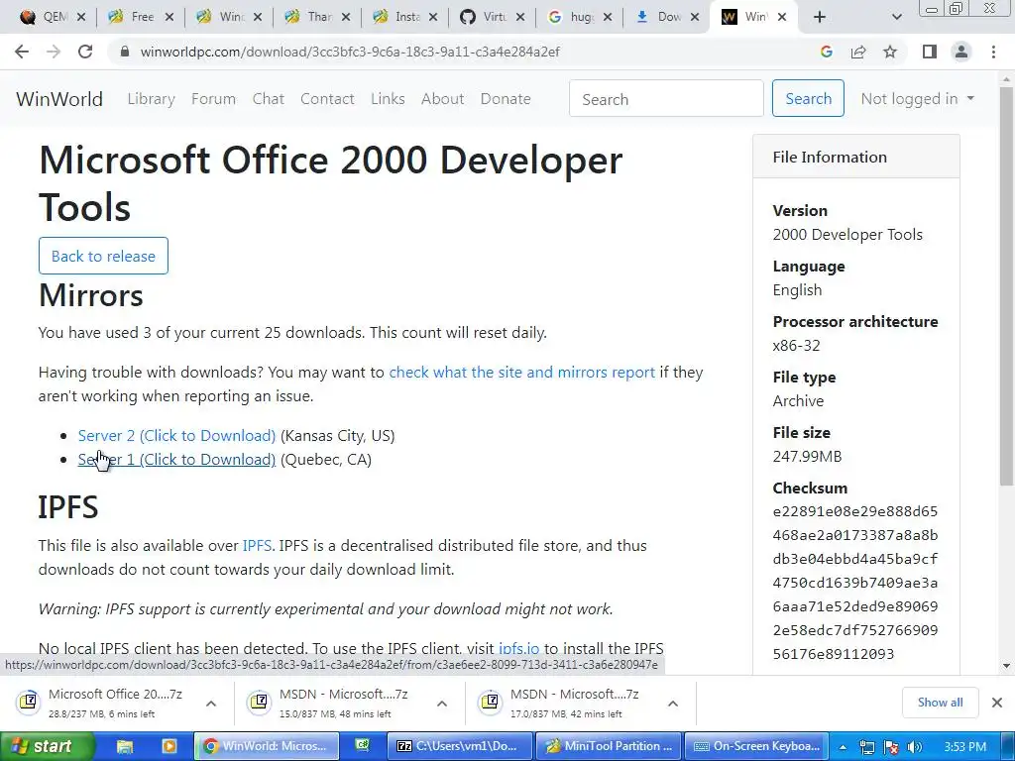This screenshot has height=761, width=1015.
Task: Click the WinWorld site logo
Action: click(59, 99)
